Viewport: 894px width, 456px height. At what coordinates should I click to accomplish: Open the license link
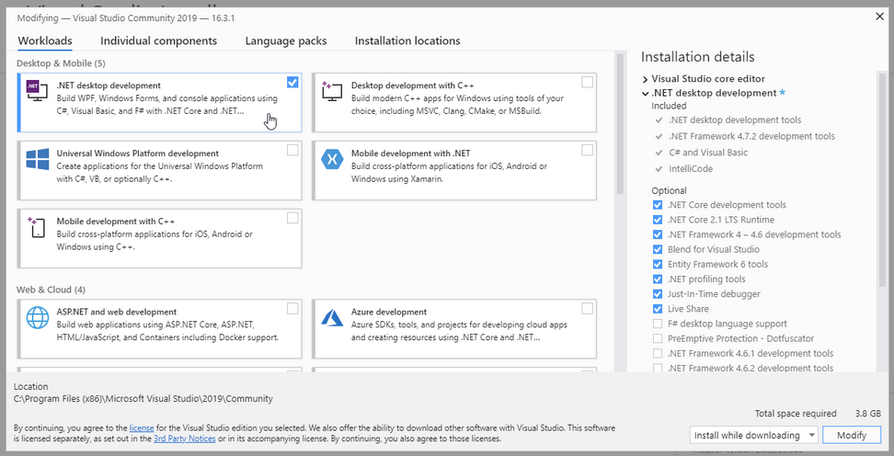[142, 427]
